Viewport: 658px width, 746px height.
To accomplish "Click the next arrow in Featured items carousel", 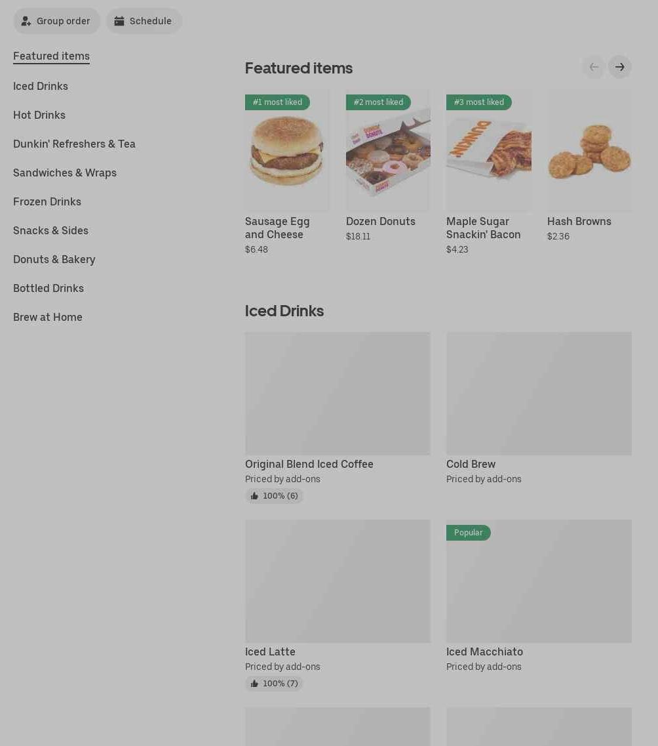I will click(x=619, y=67).
